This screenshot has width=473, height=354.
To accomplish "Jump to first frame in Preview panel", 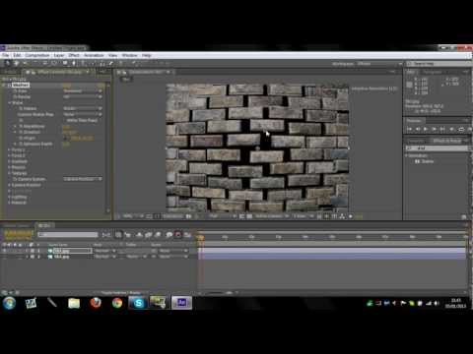I will pyautogui.click(x=409, y=130).
